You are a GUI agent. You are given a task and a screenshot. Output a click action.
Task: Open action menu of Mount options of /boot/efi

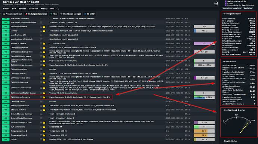(41, 39)
